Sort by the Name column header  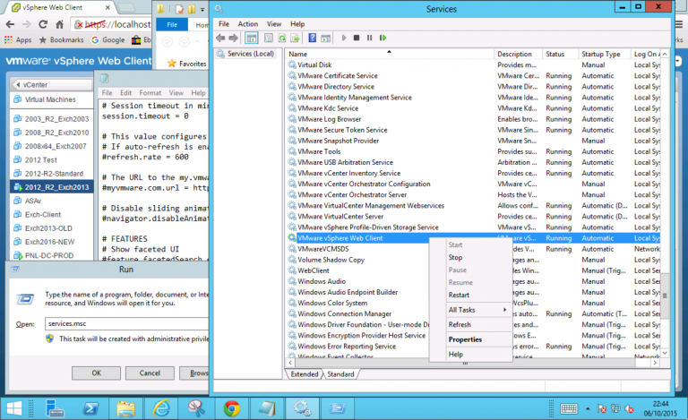[x=390, y=54]
